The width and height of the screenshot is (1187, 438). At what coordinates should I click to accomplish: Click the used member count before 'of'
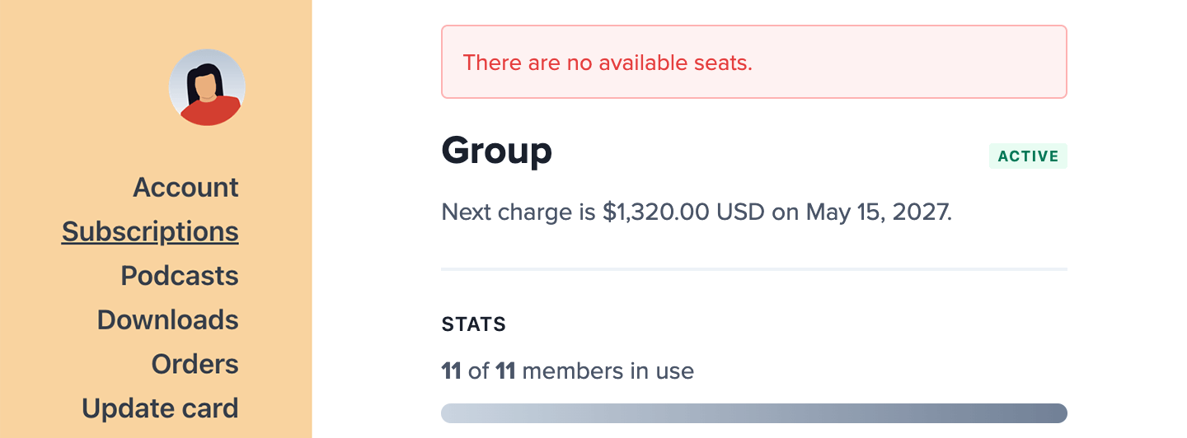[451, 371]
